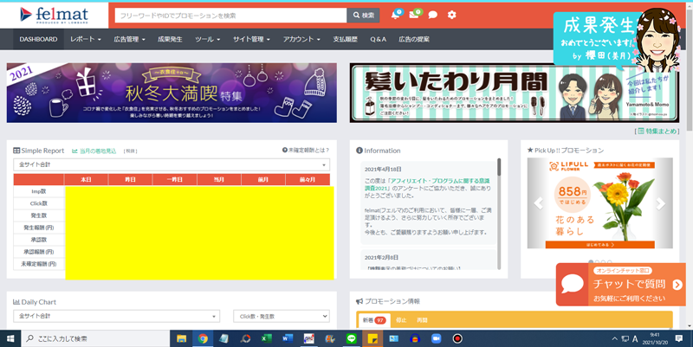The width and height of the screenshot is (693, 347).
Task: Open the Windows action center icon
Action: (x=678, y=338)
